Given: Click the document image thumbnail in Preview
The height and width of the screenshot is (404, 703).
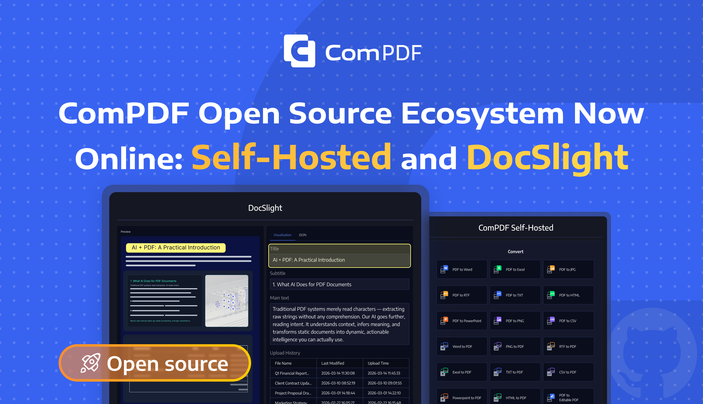Looking at the screenshot, I should point(227,301).
